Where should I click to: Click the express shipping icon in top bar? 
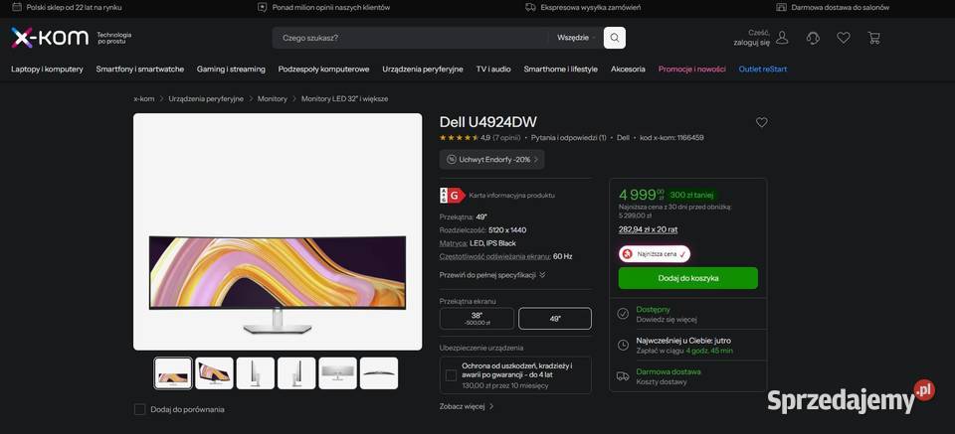[530, 7]
